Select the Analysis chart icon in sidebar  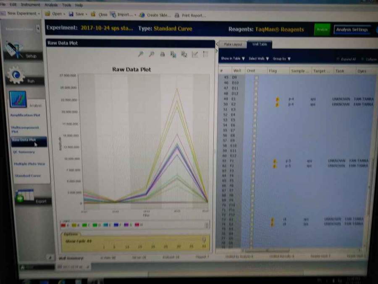[18, 99]
